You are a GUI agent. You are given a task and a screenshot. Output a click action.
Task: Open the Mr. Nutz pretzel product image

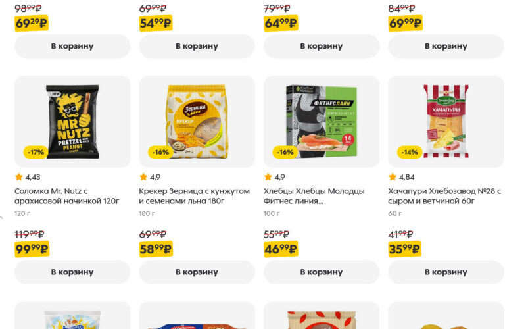point(72,122)
